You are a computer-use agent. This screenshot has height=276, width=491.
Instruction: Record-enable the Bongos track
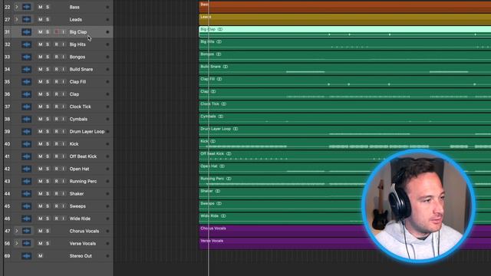click(x=56, y=57)
